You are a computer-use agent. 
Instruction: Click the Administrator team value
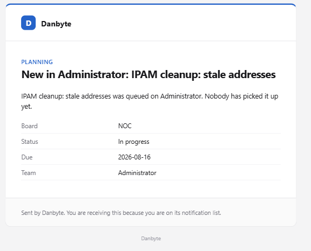pos(137,173)
